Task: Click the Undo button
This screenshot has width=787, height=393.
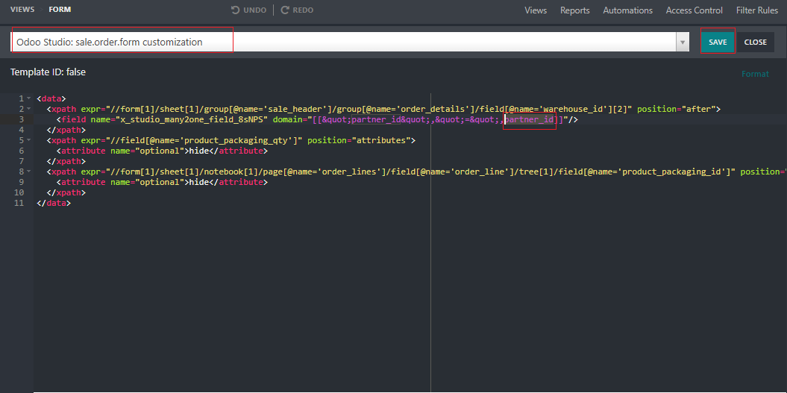Action: tap(248, 10)
